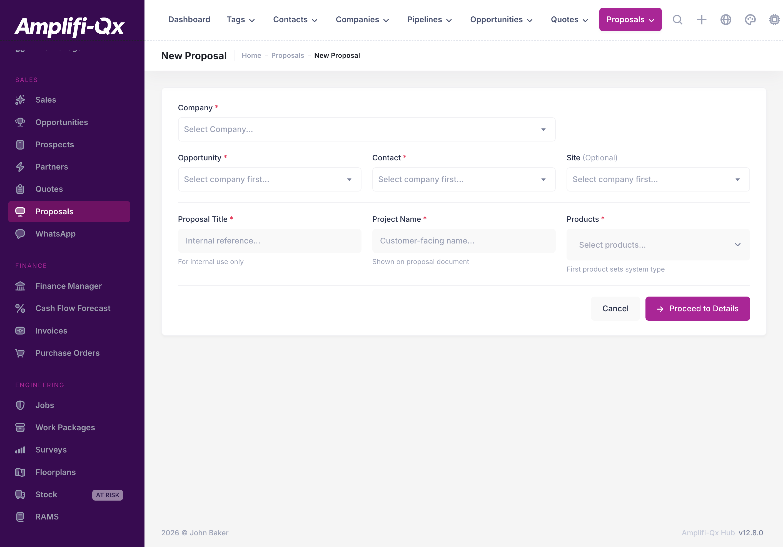Click the Proposal Title input field

click(269, 241)
